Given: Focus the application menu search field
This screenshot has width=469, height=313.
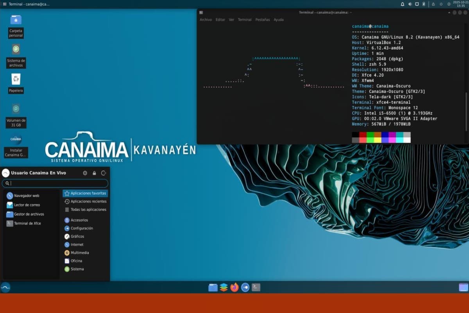Looking at the screenshot, I should pos(55,183).
